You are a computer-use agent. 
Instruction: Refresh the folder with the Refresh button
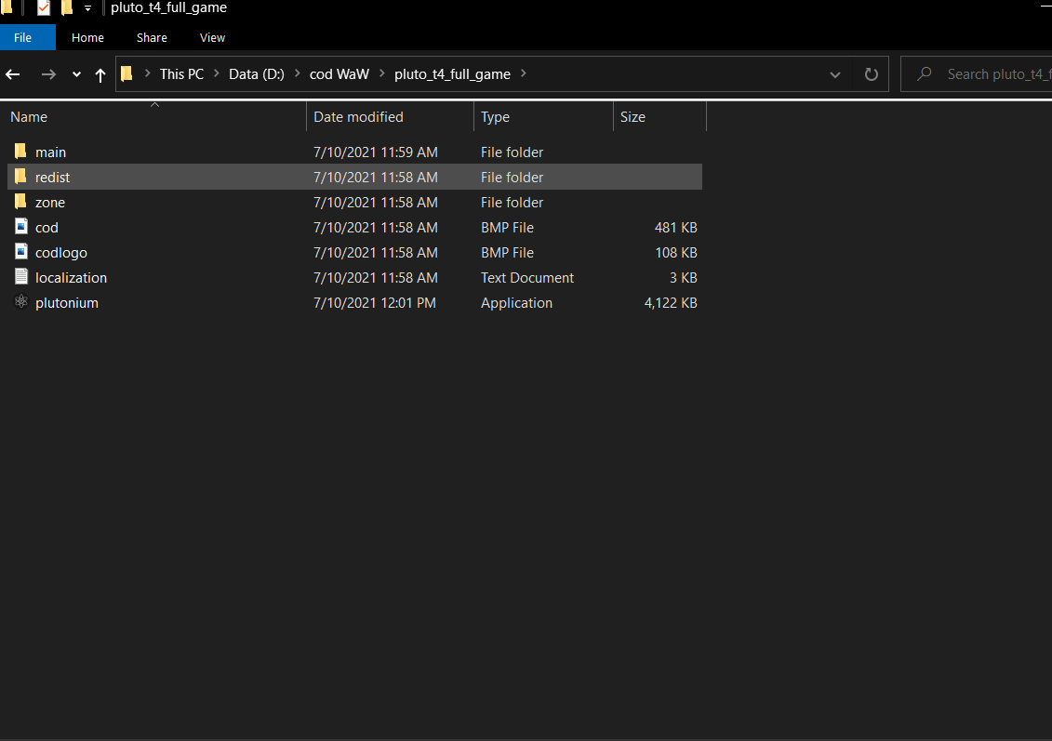coord(871,74)
